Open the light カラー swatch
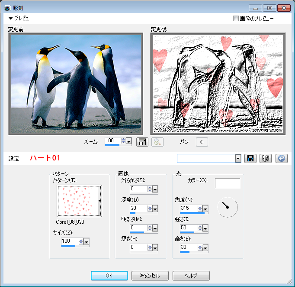The width and height of the screenshot is (295, 287). click(x=228, y=183)
